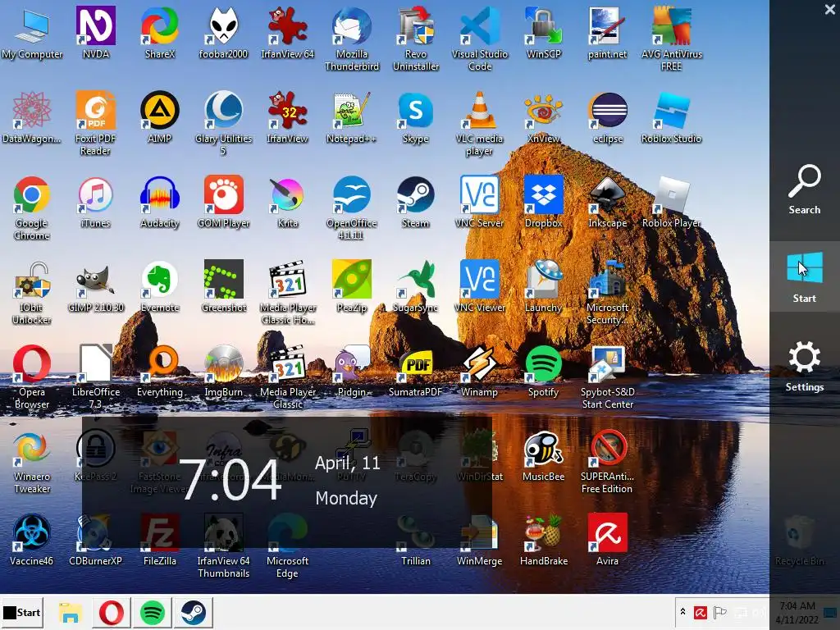840x630 pixels.
Task: Click the Avira tray icon
Action: pos(701,612)
